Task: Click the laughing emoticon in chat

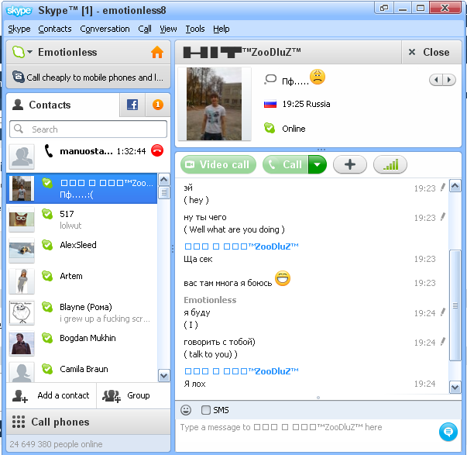Action: click(x=283, y=278)
